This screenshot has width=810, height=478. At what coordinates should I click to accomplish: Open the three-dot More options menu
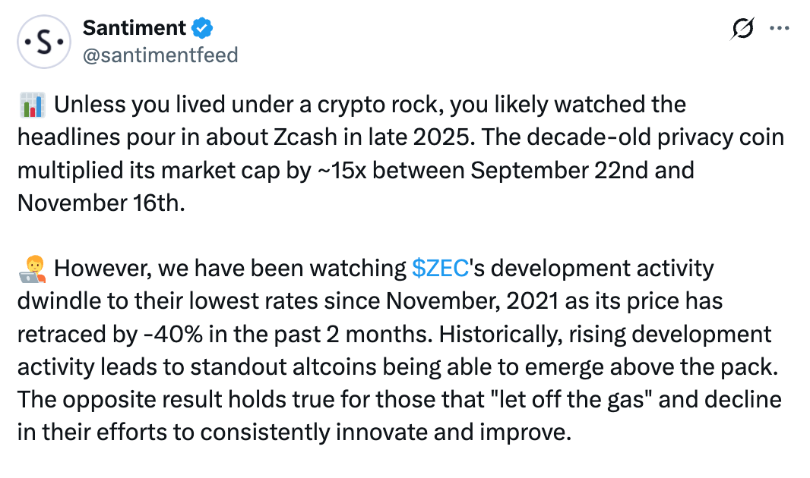tap(780, 29)
